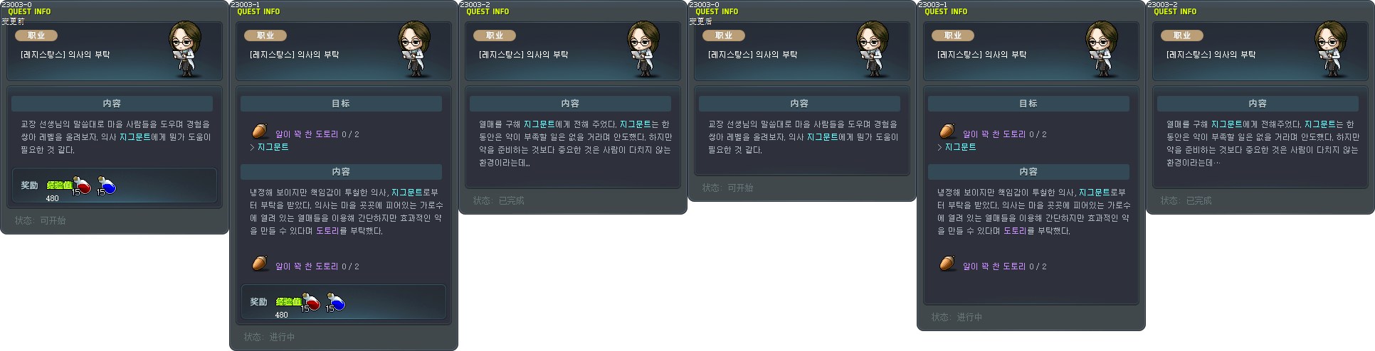Image resolution: width=1375 pixels, height=351 pixels.
Task: Click the acorn icon under 目标 in the fifth panel
Action: coord(947,131)
